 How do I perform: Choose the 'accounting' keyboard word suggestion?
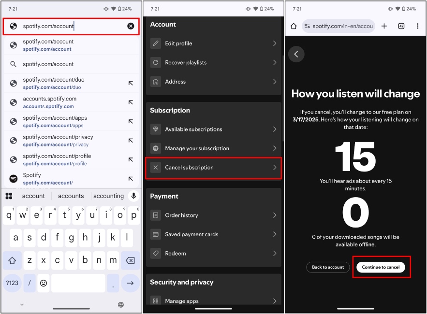[x=108, y=196]
